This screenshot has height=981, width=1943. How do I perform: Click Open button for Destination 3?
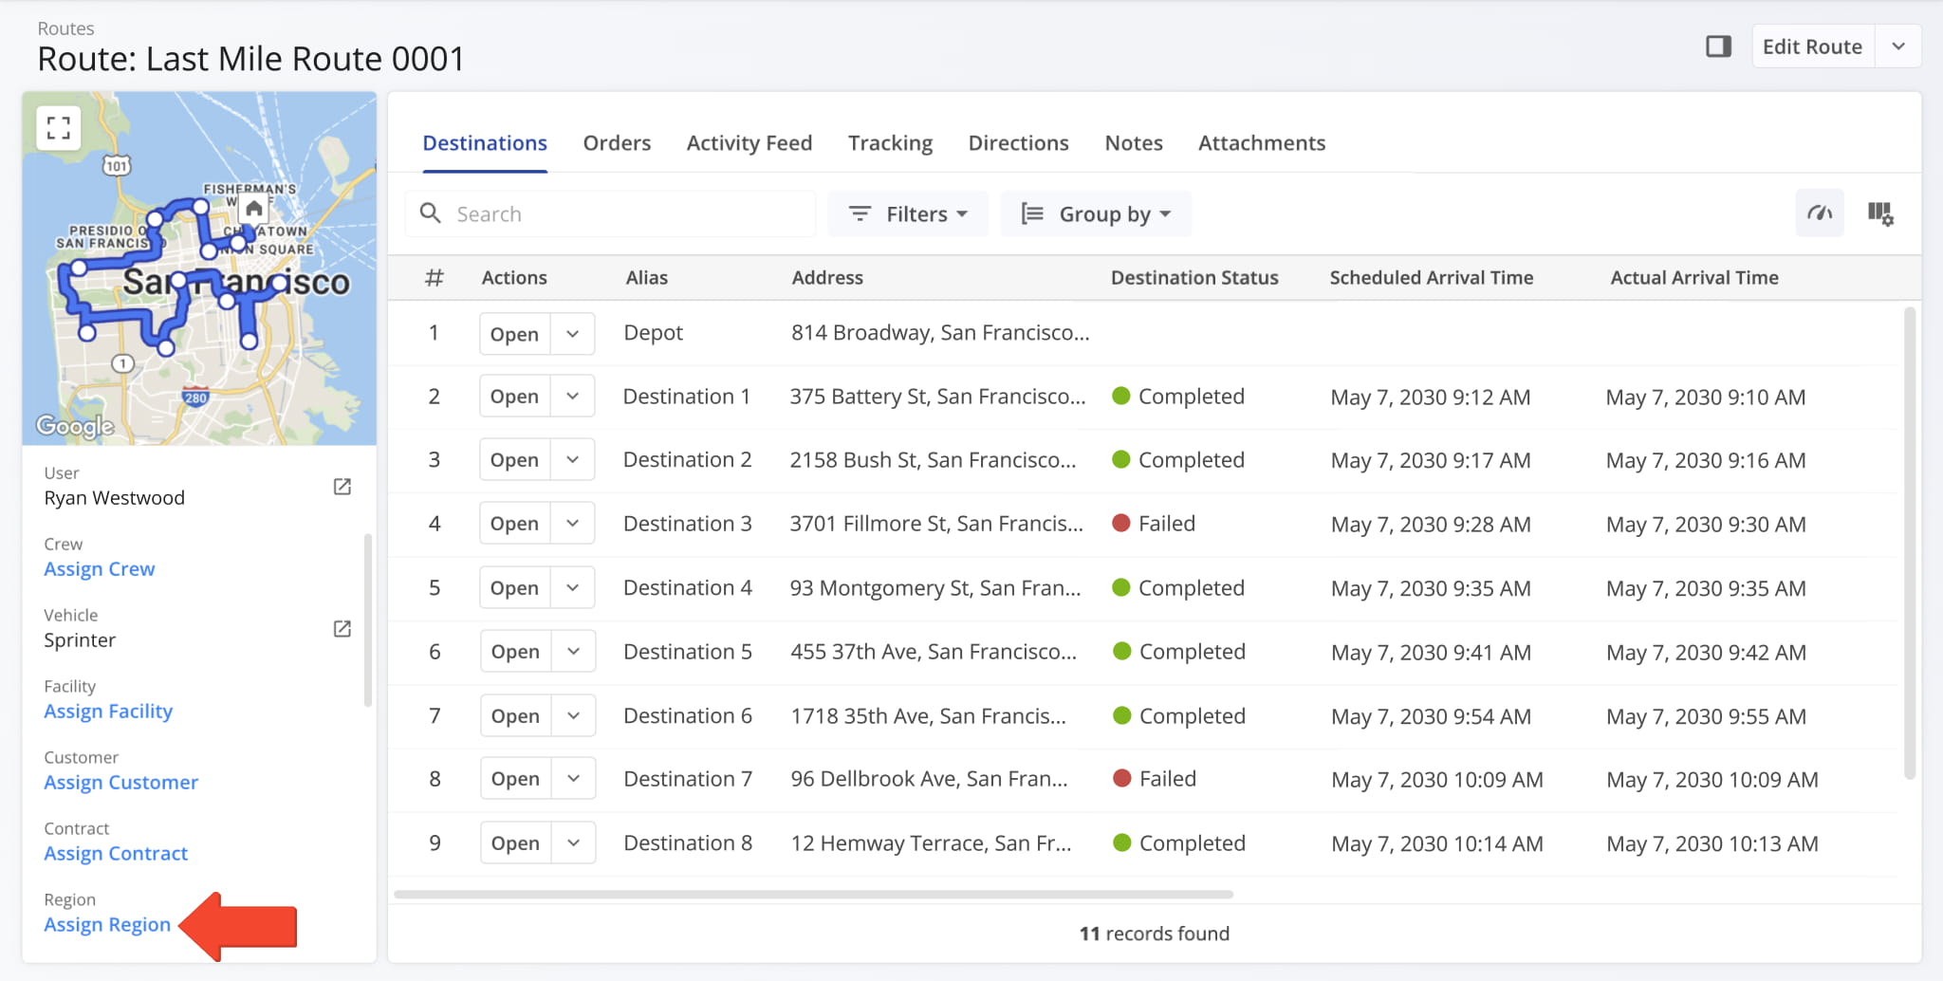tap(514, 524)
